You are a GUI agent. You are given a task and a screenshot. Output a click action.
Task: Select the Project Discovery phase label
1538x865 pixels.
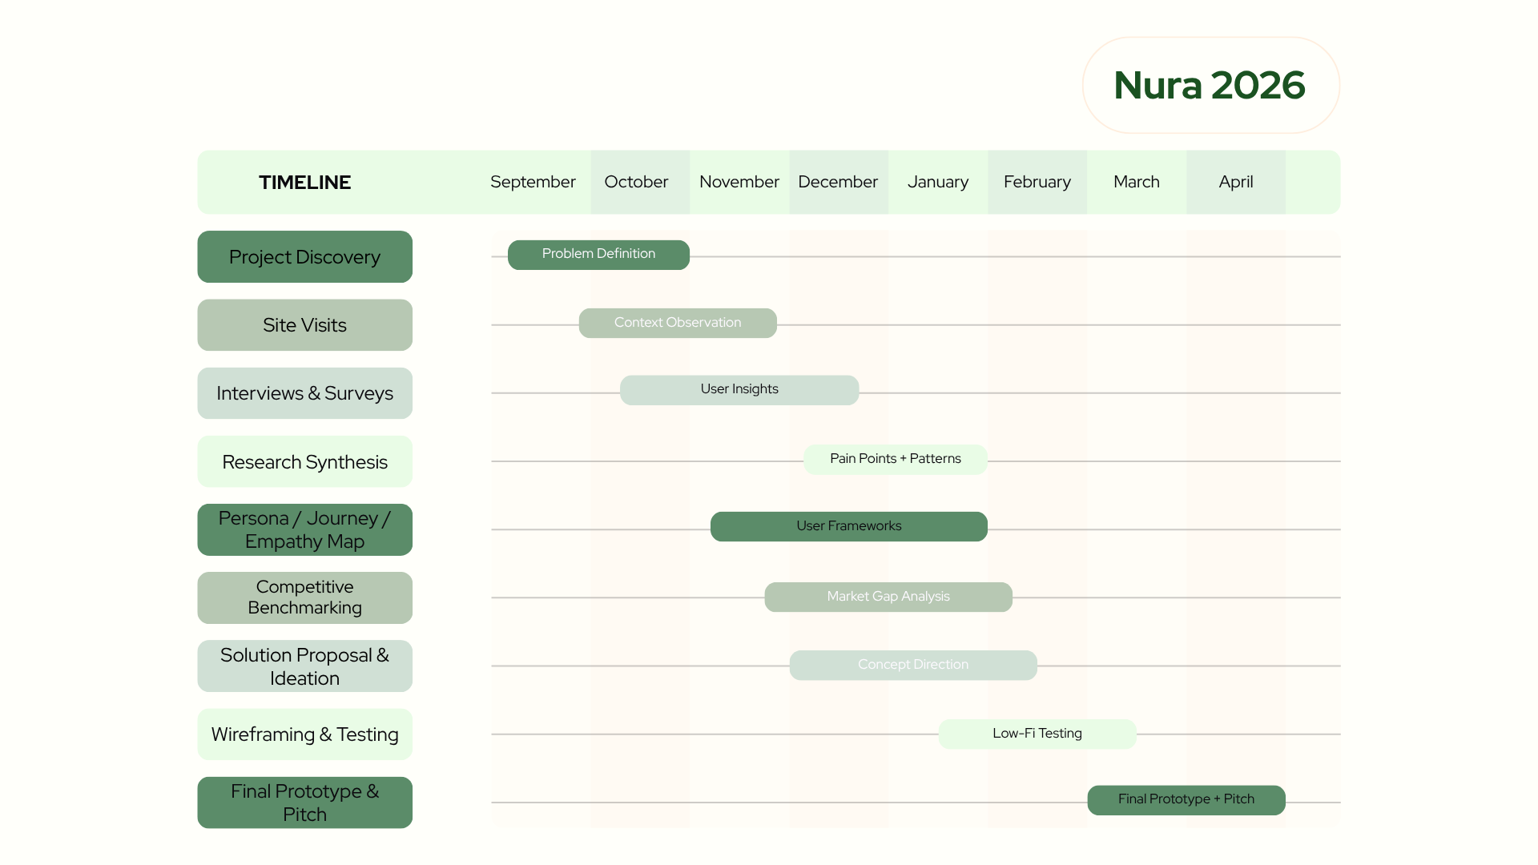click(304, 257)
